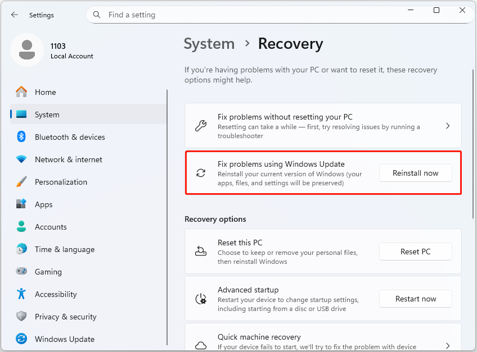Click the Home icon in the navigation pane
This screenshot has width=477, height=352.
21,92
